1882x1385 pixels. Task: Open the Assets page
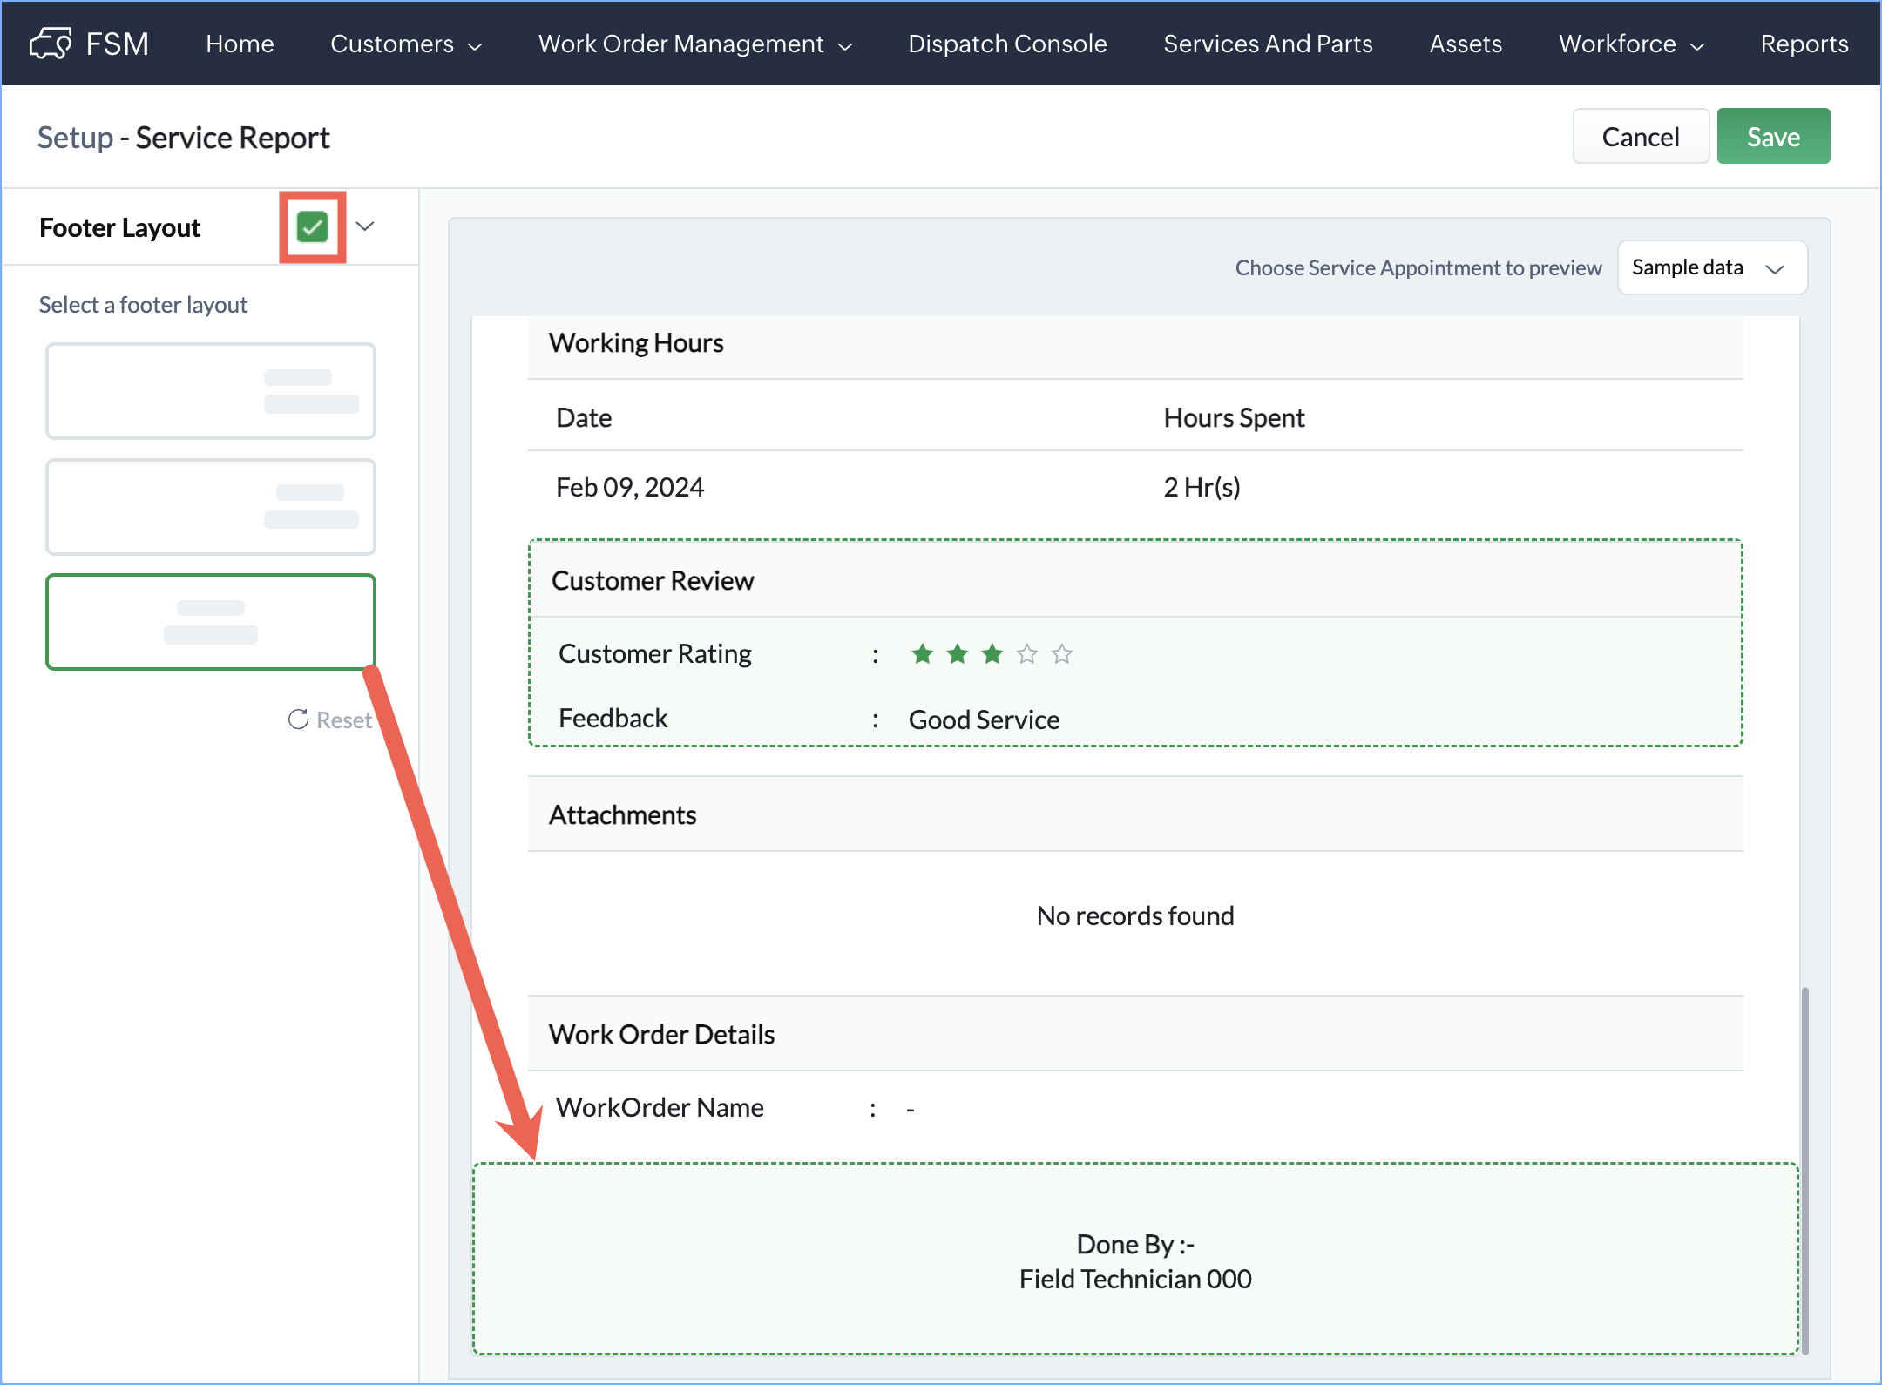[x=1466, y=44]
